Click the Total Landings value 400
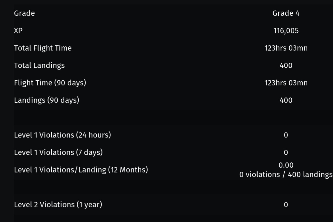Viewport: 333px width, 222px height. (286, 65)
